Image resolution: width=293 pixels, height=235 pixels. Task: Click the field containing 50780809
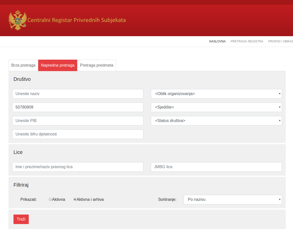[x=78, y=107]
